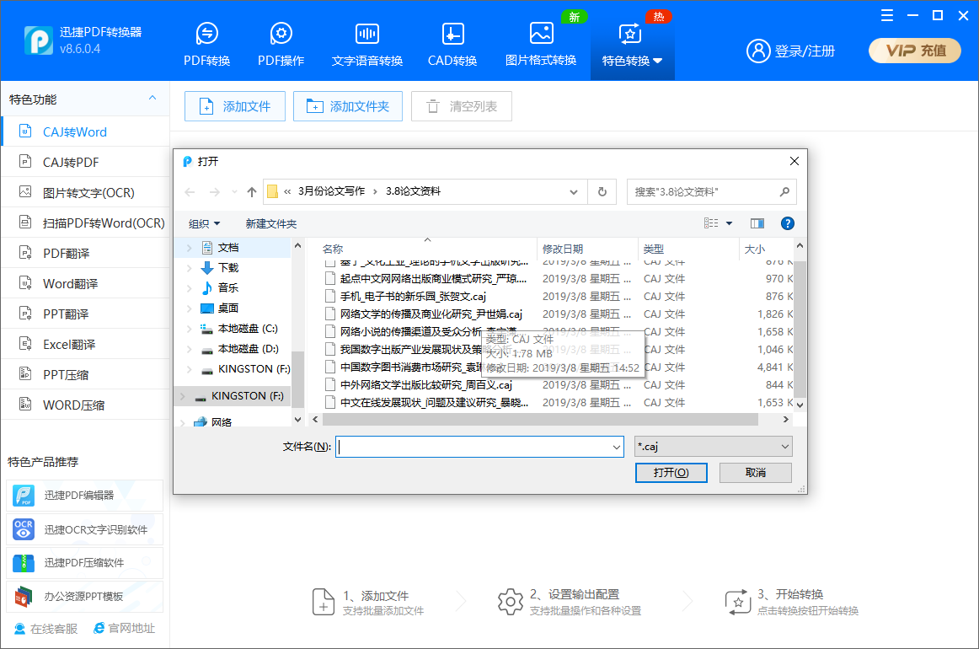Click the 打开(O) button
The width and height of the screenshot is (979, 649).
[x=671, y=473]
